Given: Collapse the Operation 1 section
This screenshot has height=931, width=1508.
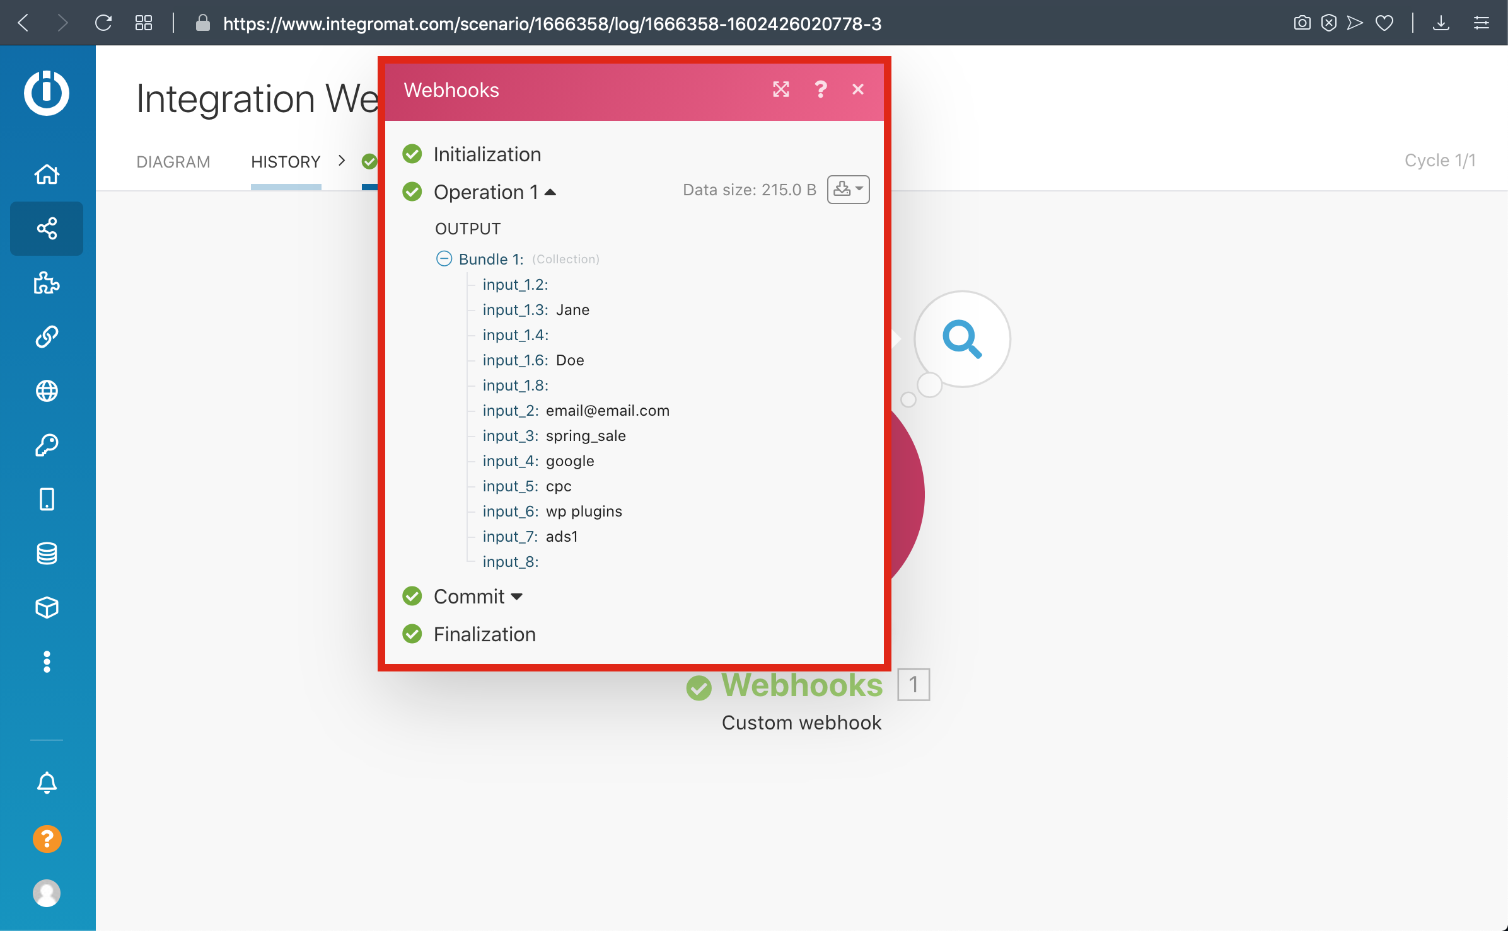Looking at the screenshot, I should [550, 192].
